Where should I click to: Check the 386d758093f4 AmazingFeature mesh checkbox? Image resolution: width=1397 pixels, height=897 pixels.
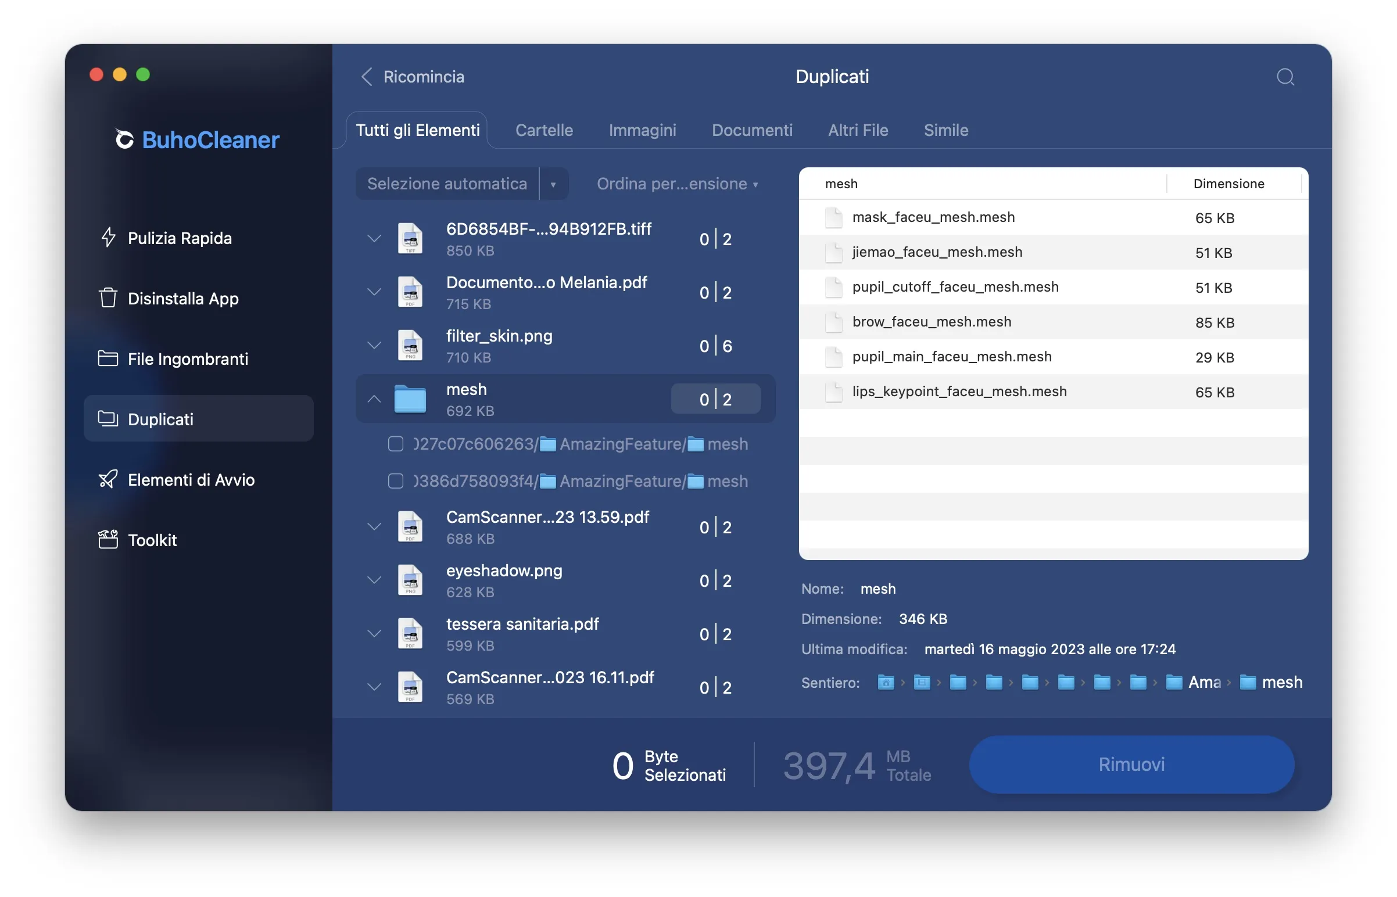(x=396, y=481)
